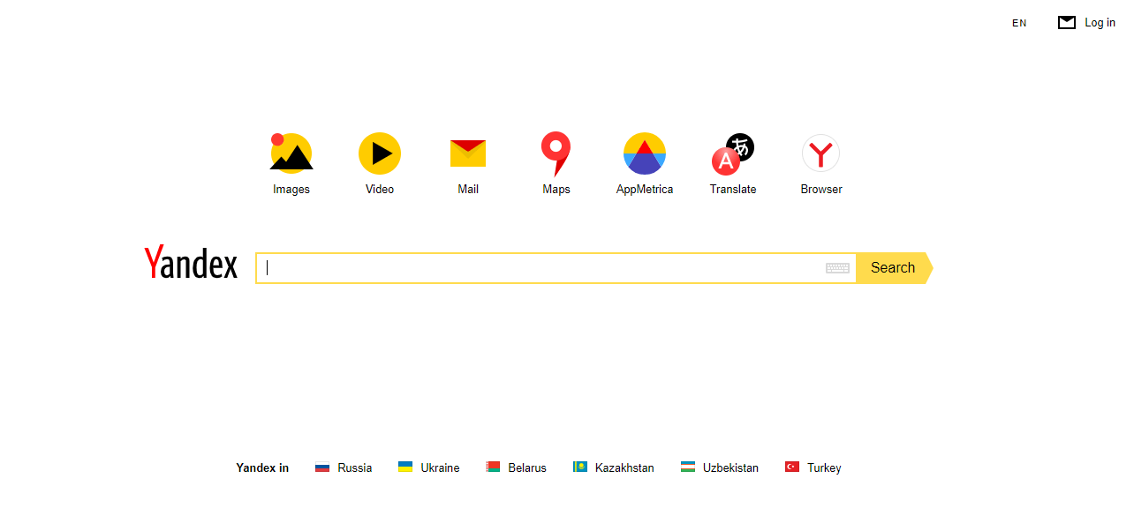Open the Translate icon

(733, 153)
